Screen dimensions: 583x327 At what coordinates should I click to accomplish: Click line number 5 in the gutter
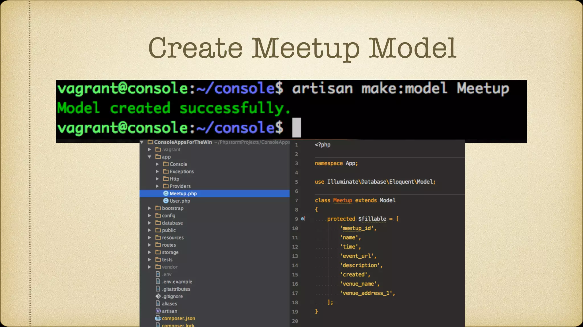tap(296, 182)
